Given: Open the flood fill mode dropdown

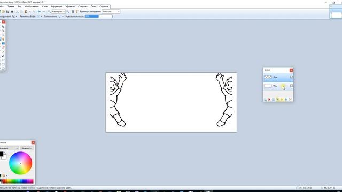Looking at the screenshot, I should click(63, 17).
